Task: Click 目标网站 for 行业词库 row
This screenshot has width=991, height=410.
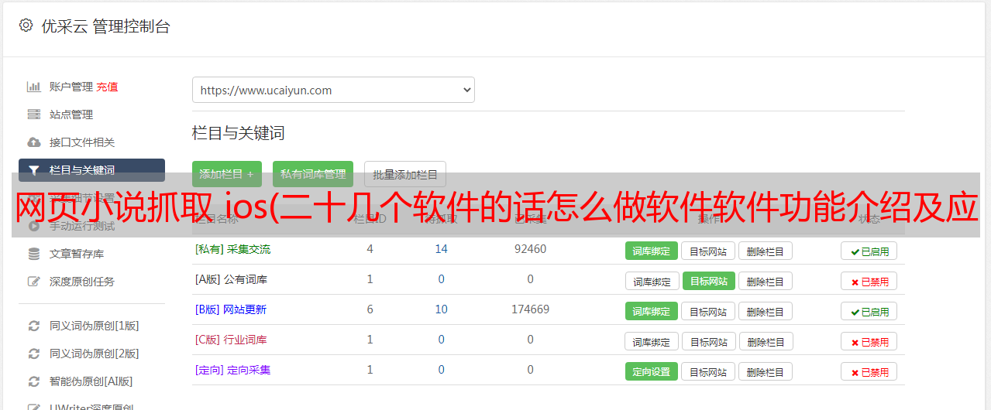Action: coord(709,341)
